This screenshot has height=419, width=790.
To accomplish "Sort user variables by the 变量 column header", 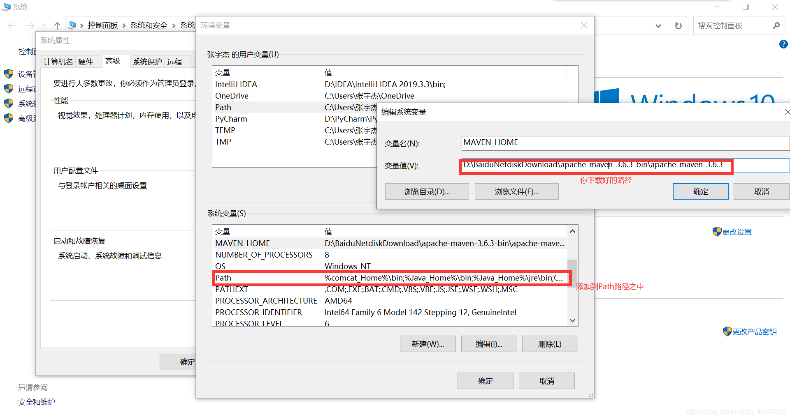I will point(267,72).
